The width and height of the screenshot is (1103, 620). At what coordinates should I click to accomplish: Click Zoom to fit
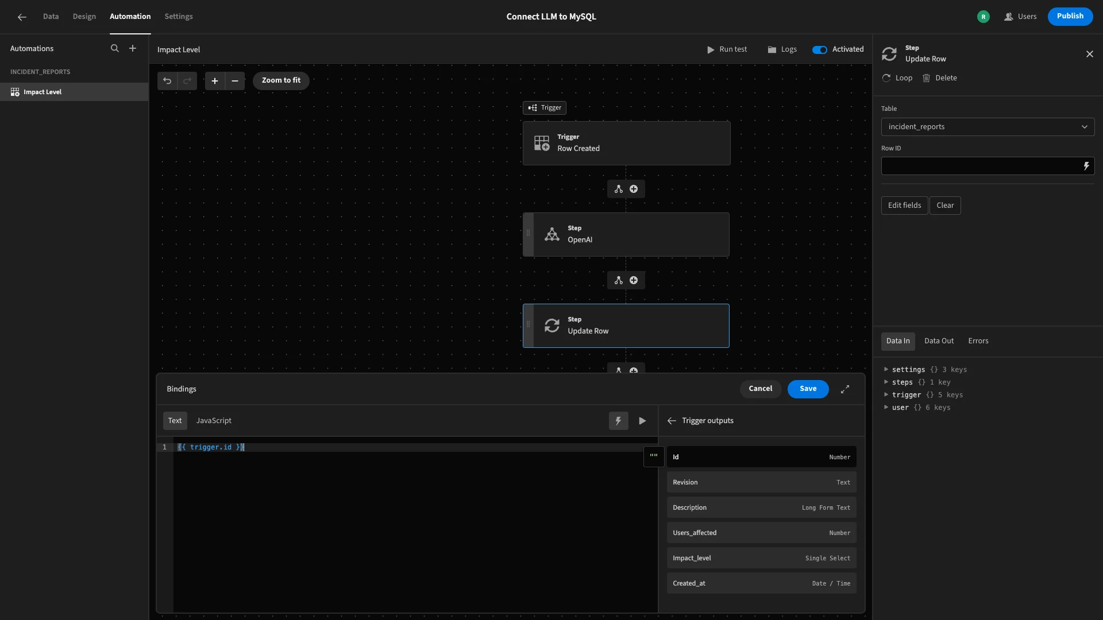[x=281, y=81]
